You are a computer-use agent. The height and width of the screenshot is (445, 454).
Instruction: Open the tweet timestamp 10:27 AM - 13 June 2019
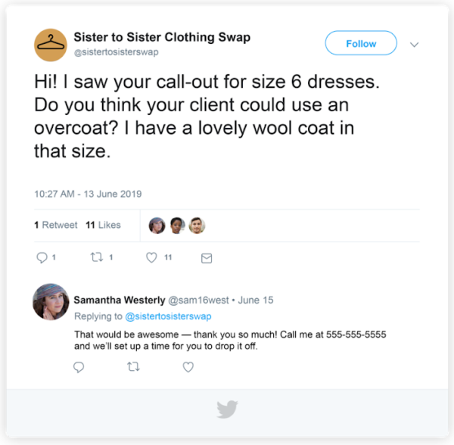tap(88, 194)
